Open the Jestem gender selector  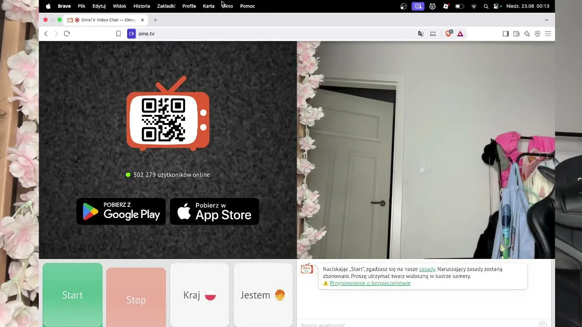[263, 295]
